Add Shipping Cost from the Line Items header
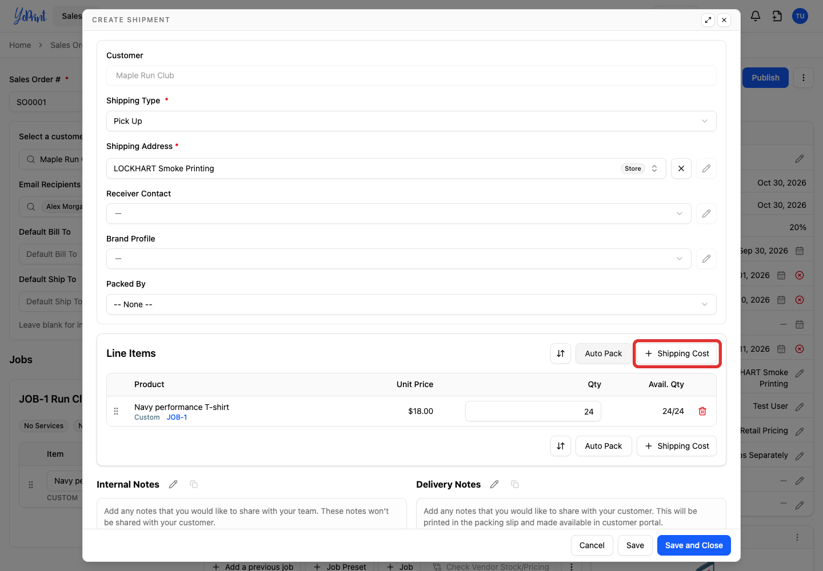The image size is (823, 571). click(677, 353)
